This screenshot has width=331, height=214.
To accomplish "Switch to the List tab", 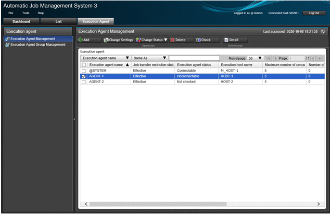I will (x=58, y=21).
